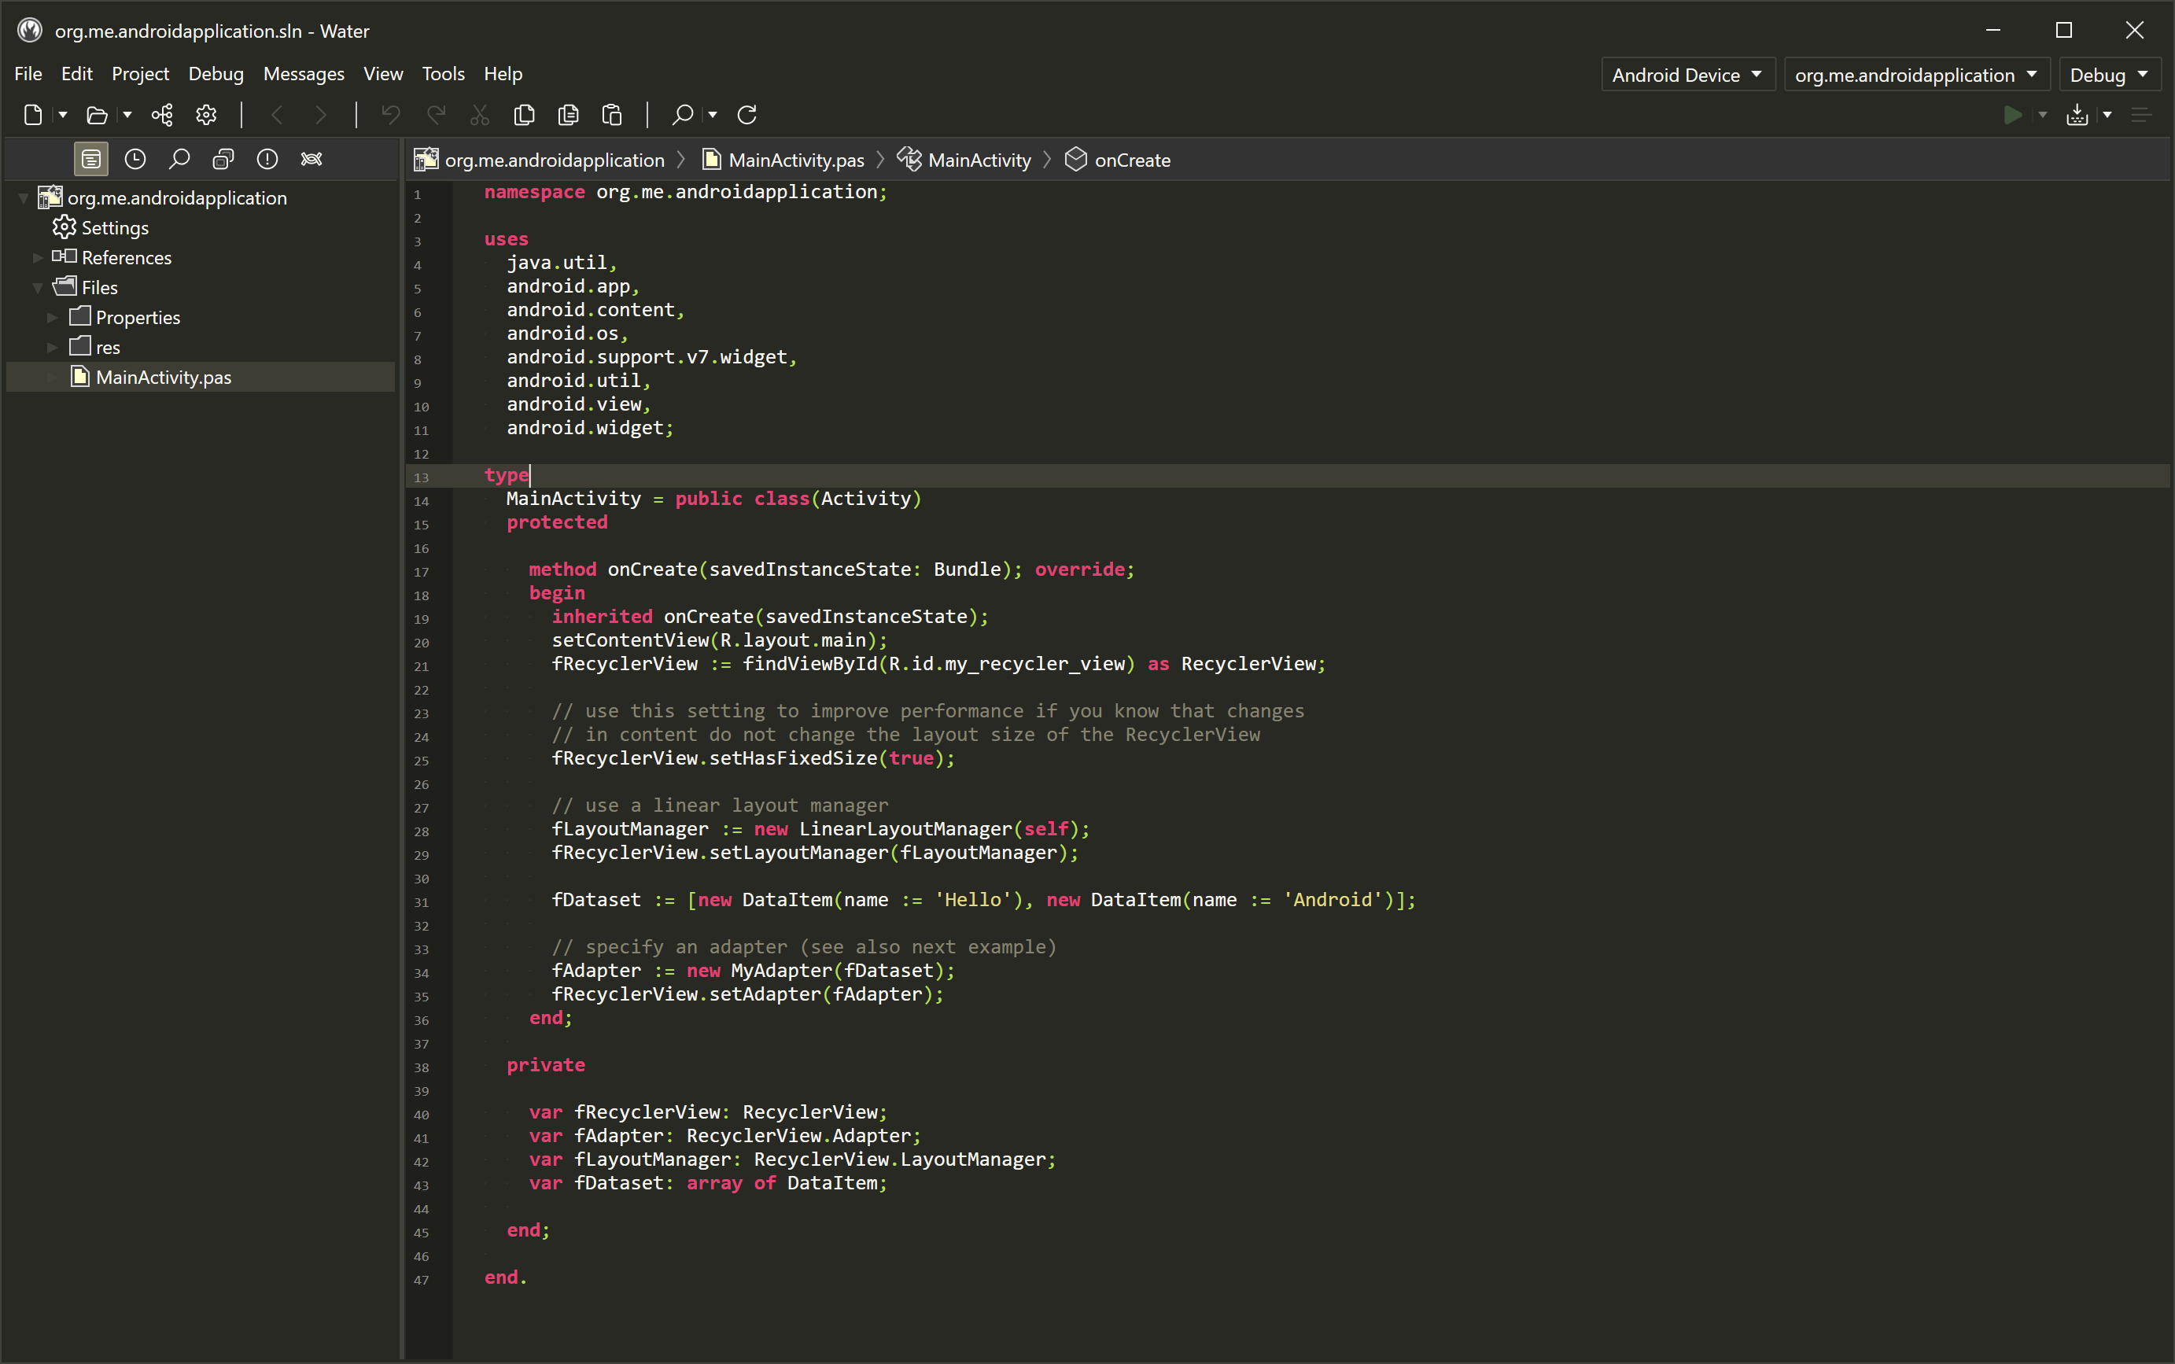
Task: Click the Copy icon in toolbar
Action: pos(524,115)
